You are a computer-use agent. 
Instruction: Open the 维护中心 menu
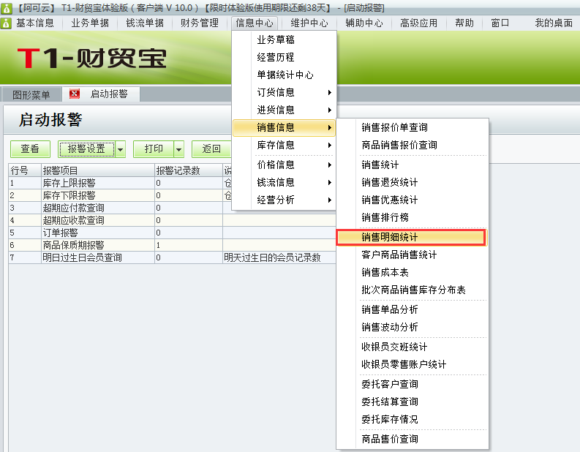[309, 23]
